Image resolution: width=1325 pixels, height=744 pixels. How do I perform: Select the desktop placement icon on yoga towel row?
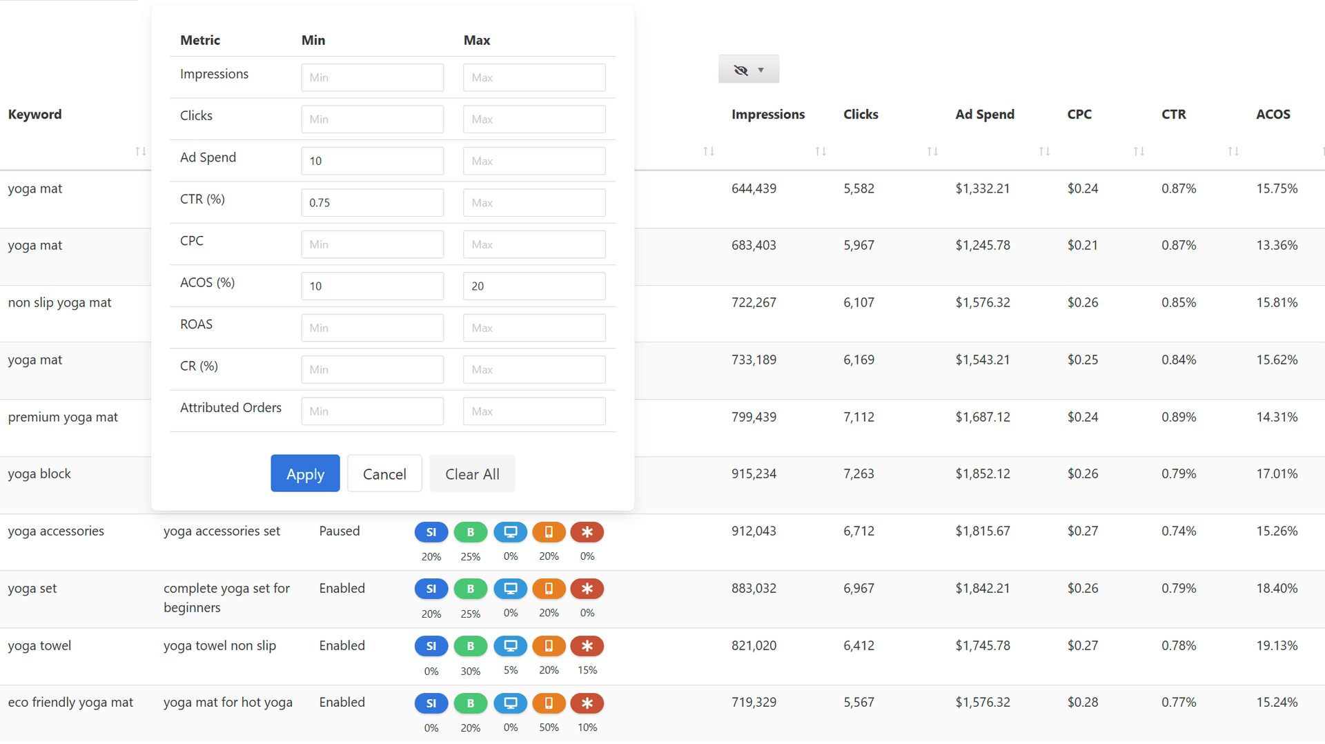(511, 646)
